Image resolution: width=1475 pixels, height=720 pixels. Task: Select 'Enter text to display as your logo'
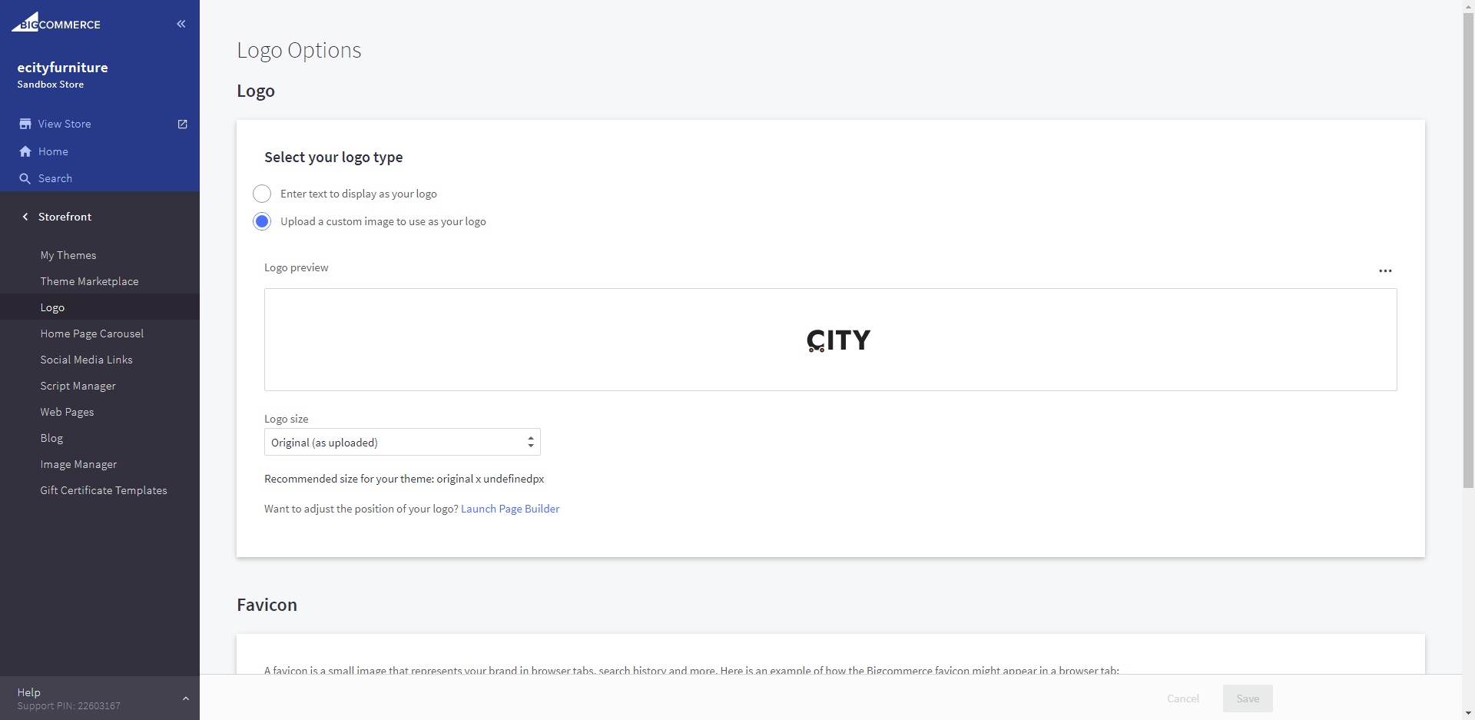coord(262,194)
